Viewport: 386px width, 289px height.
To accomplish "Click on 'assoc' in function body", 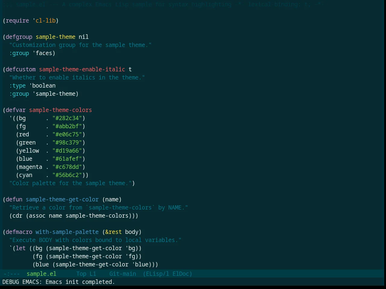I will 37,216.
